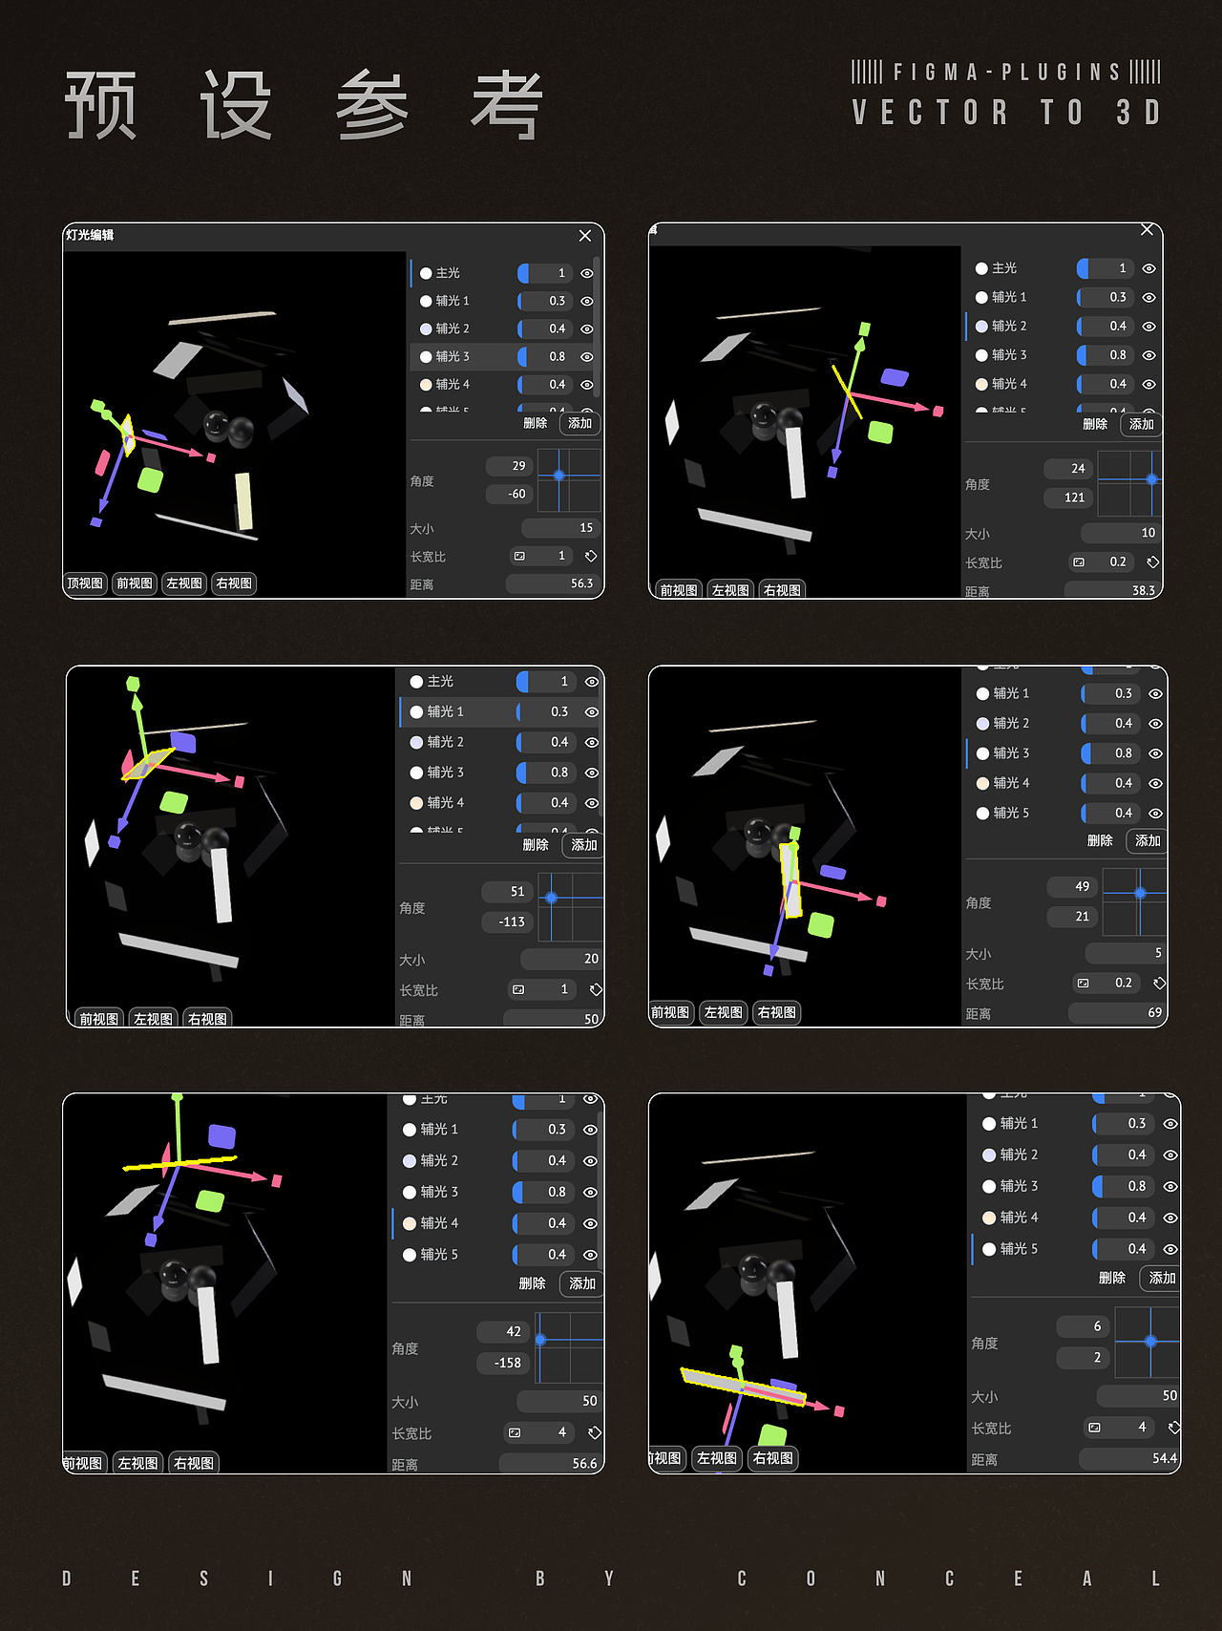Switch to 顶视图 in 灯光编辑 window

[85, 583]
